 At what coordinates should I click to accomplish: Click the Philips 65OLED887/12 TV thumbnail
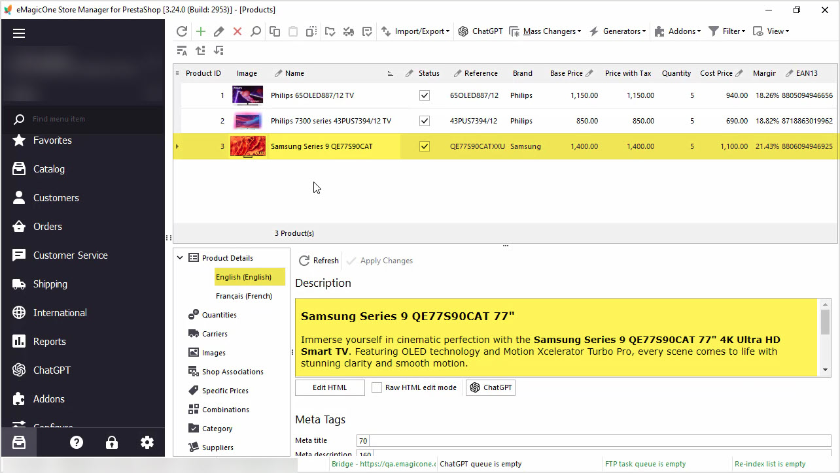247,95
